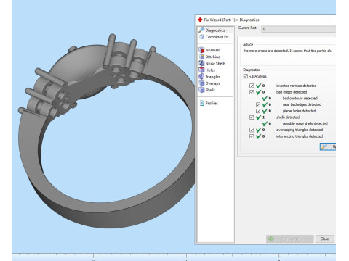The height and width of the screenshot is (261, 349).
Task: Select the Triangles fix step
Action: (x=209, y=77)
